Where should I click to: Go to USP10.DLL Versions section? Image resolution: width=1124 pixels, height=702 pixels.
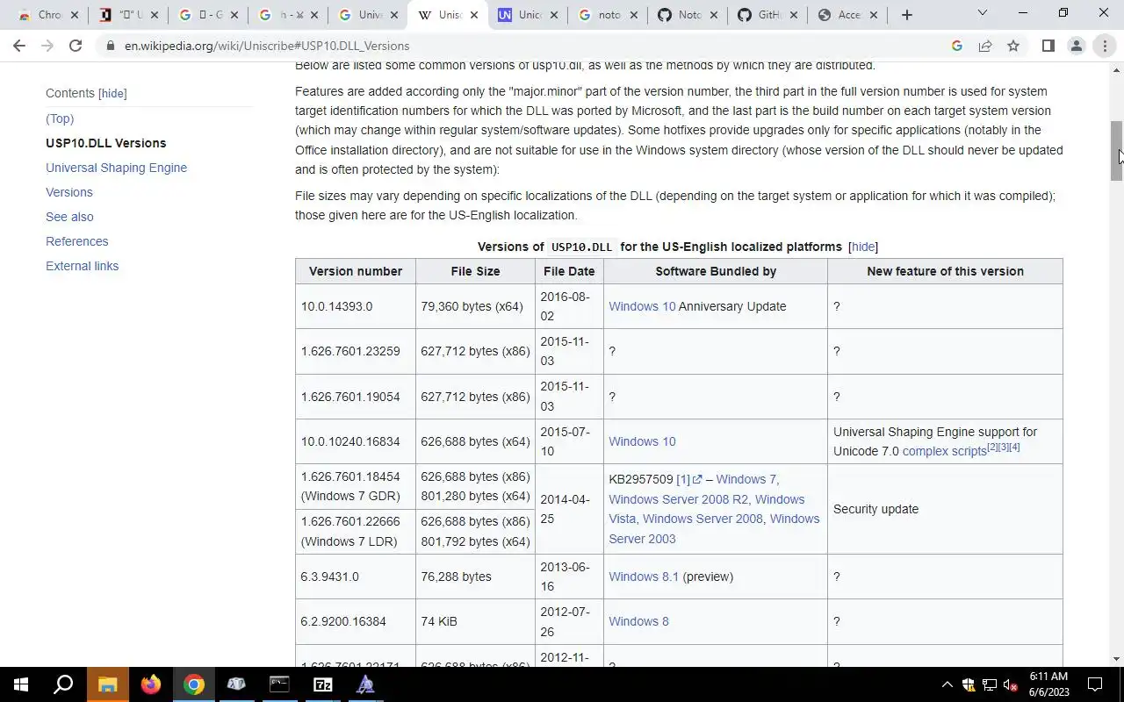pyautogui.click(x=105, y=143)
